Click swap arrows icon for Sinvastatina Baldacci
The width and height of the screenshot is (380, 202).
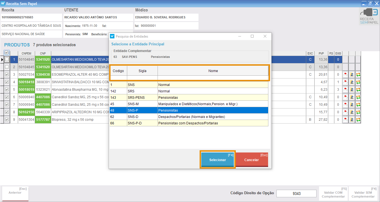point(358,82)
